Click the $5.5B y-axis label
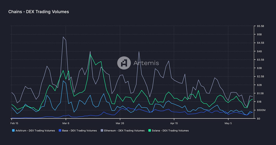 click(x=261, y=26)
